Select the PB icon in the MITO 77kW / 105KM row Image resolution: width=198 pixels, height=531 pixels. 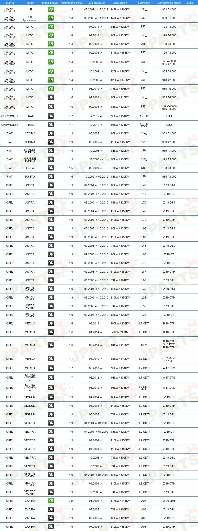click(x=51, y=89)
